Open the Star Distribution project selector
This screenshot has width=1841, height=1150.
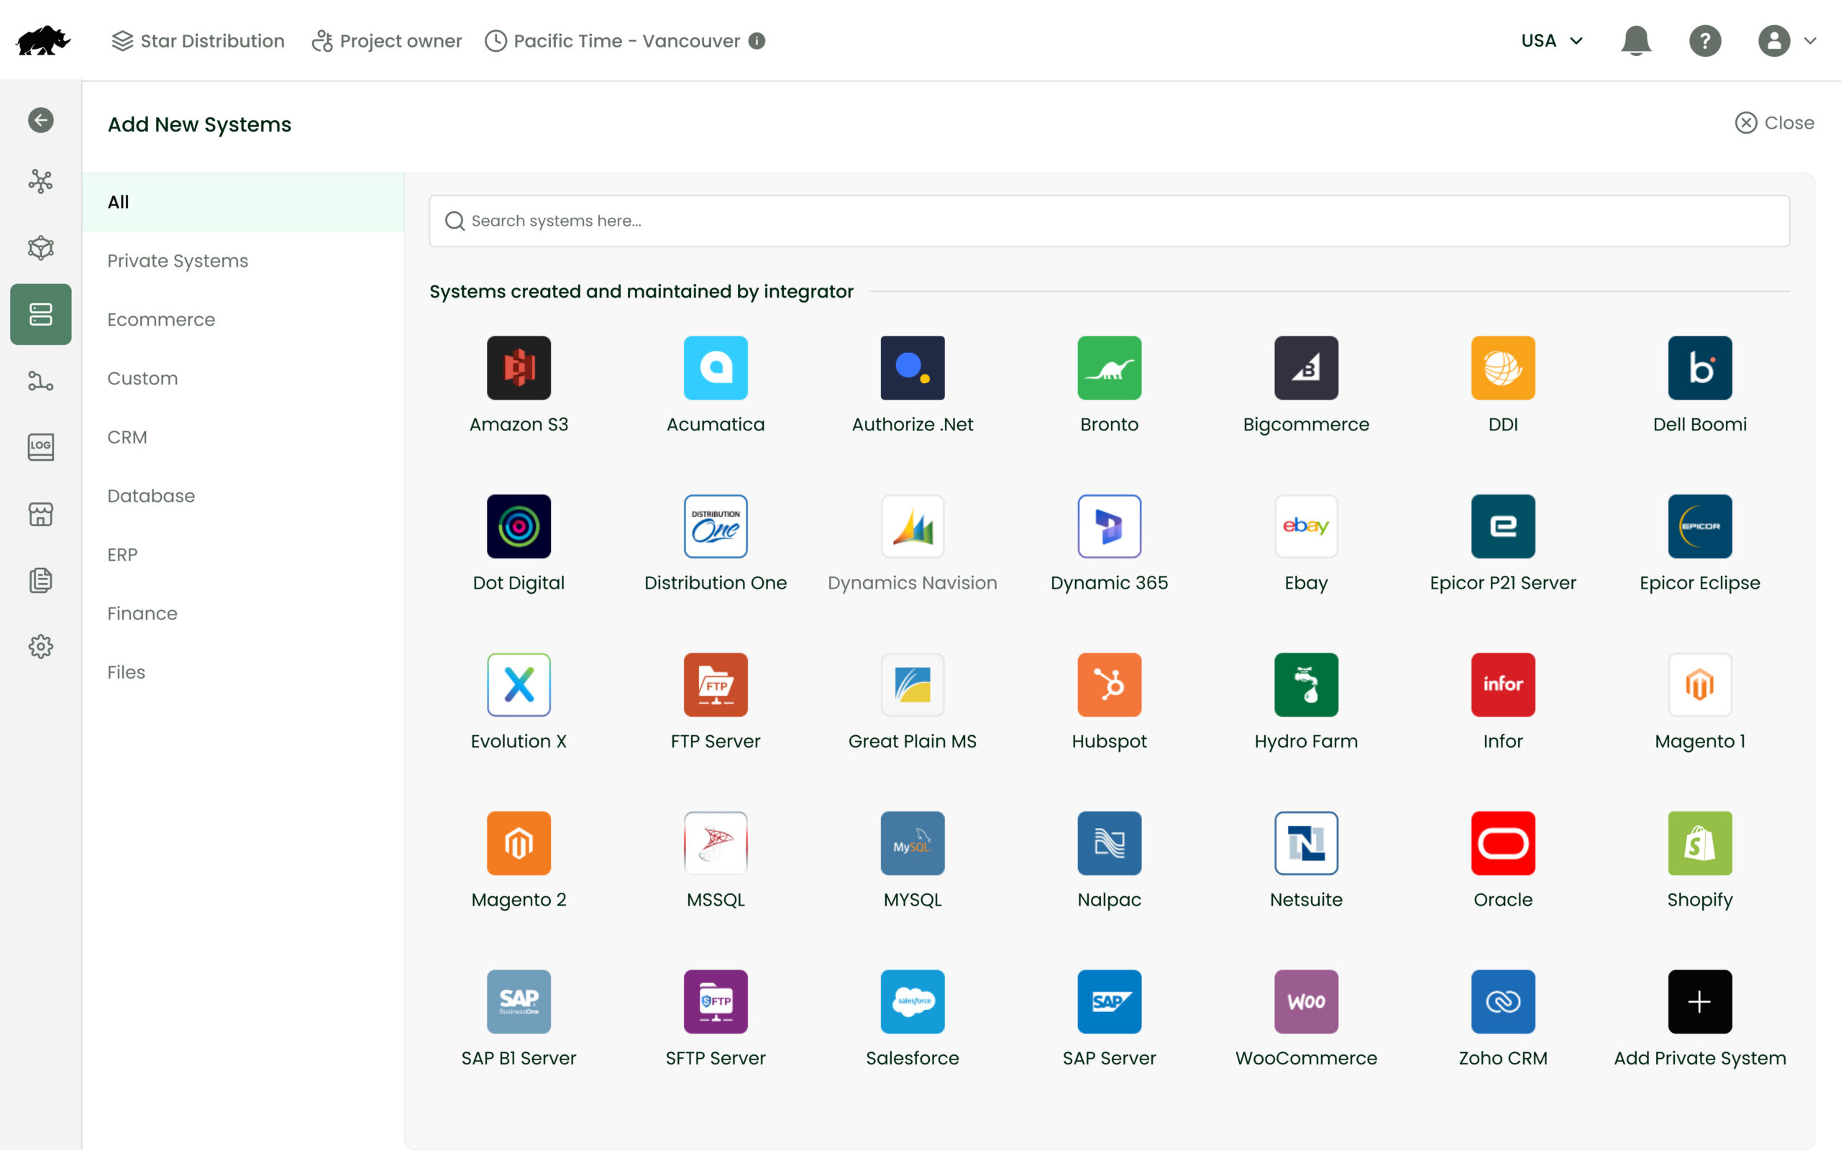pos(198,40)
